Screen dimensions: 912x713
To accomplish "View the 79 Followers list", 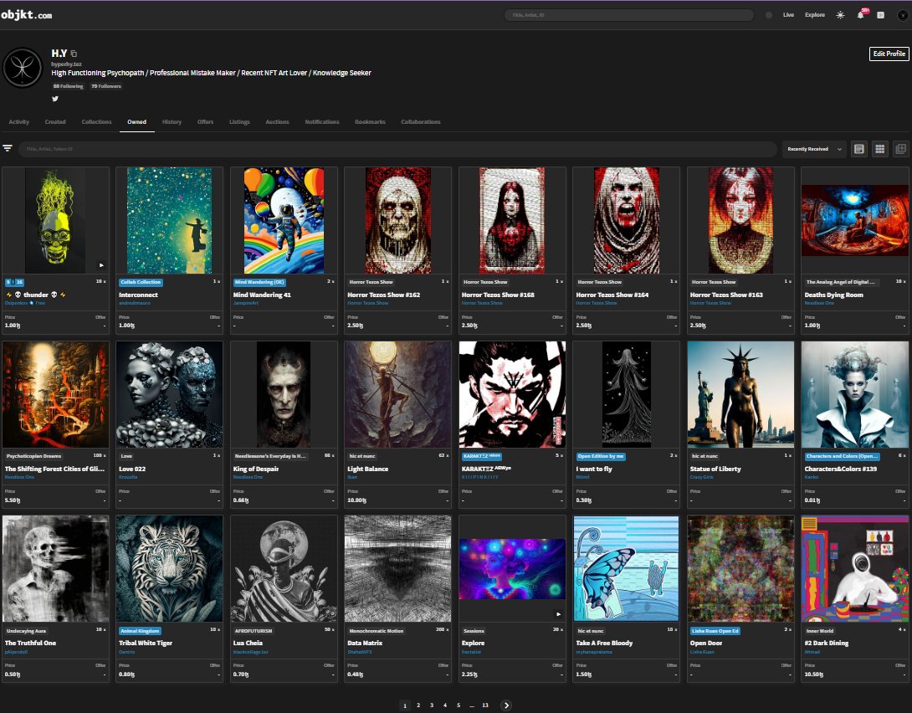I will pos(106,86).
